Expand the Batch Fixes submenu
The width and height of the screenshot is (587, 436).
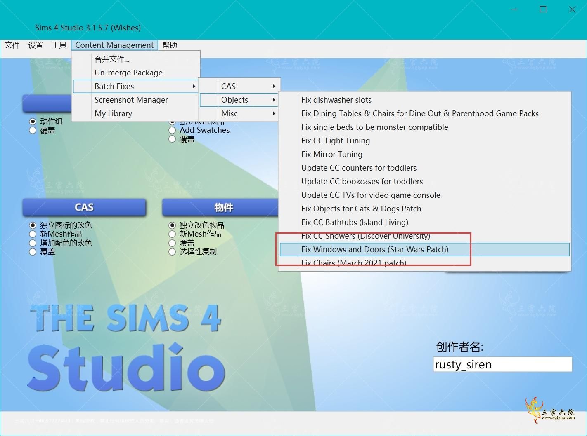coord(136,86)
